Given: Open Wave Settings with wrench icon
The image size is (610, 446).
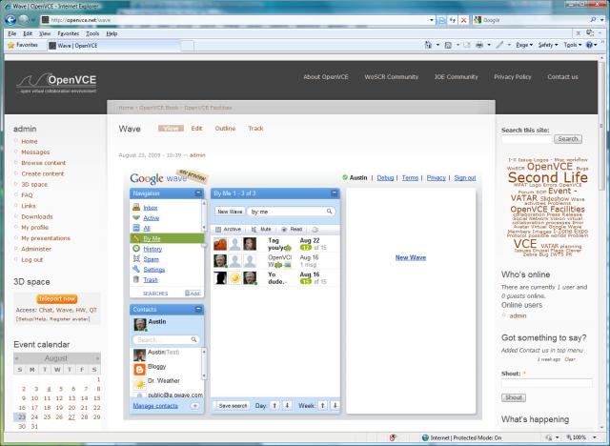Looking at the screenshot, I should 153,270.
